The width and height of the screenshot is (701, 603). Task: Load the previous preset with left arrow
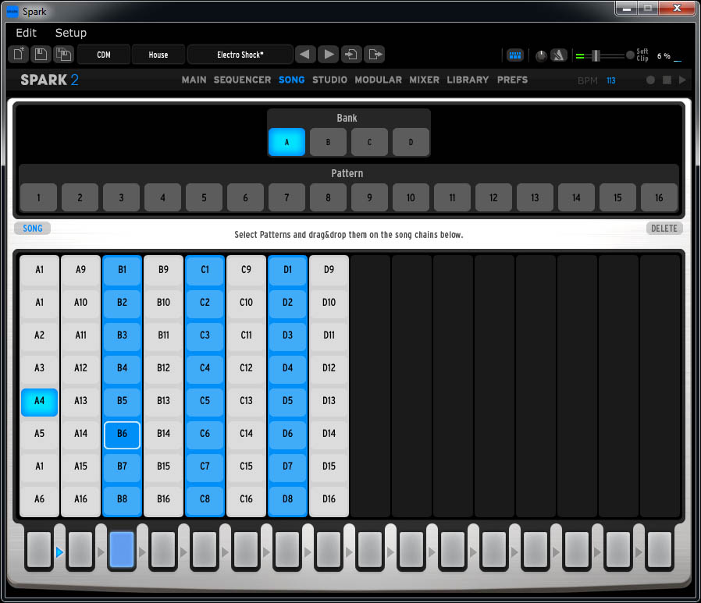[x=305, y=55]
